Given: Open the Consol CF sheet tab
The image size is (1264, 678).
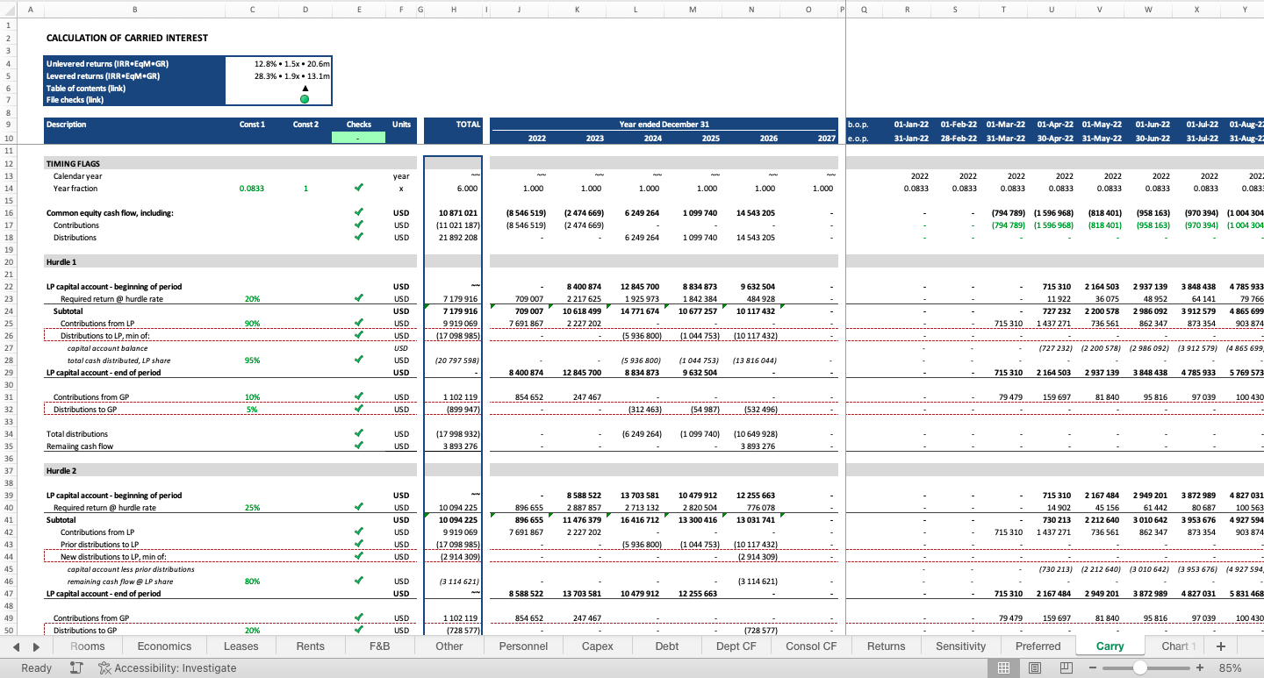Looking at the screenshot, I should pos(811,646).
